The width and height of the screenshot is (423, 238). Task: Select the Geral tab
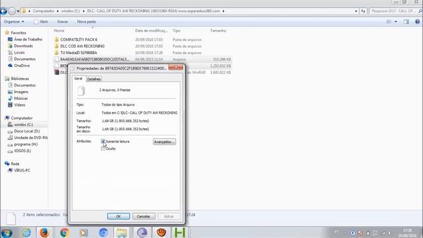[78, 78]
